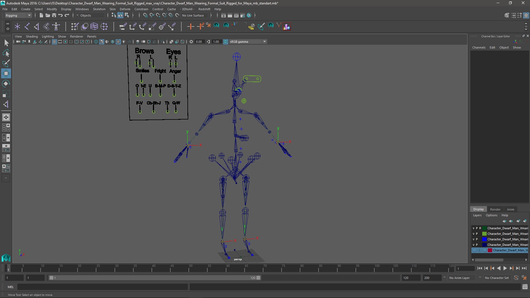This screenshot has height=298, width=530.
Task: Click the range slider end handle at 120
Action: click(258, 278)
